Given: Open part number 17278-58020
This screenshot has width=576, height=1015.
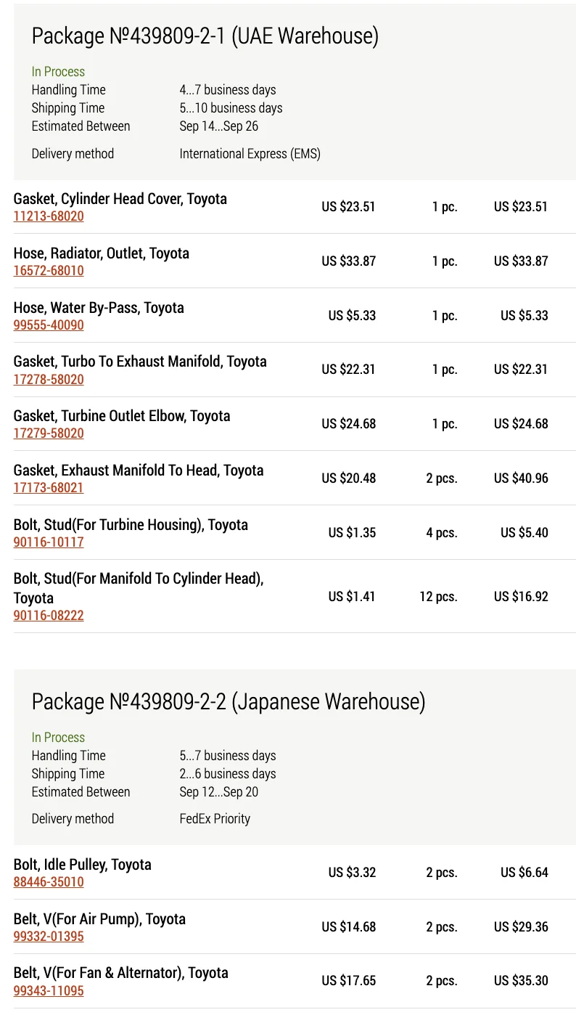Looking at the screenshot, I should click(49, 380).
